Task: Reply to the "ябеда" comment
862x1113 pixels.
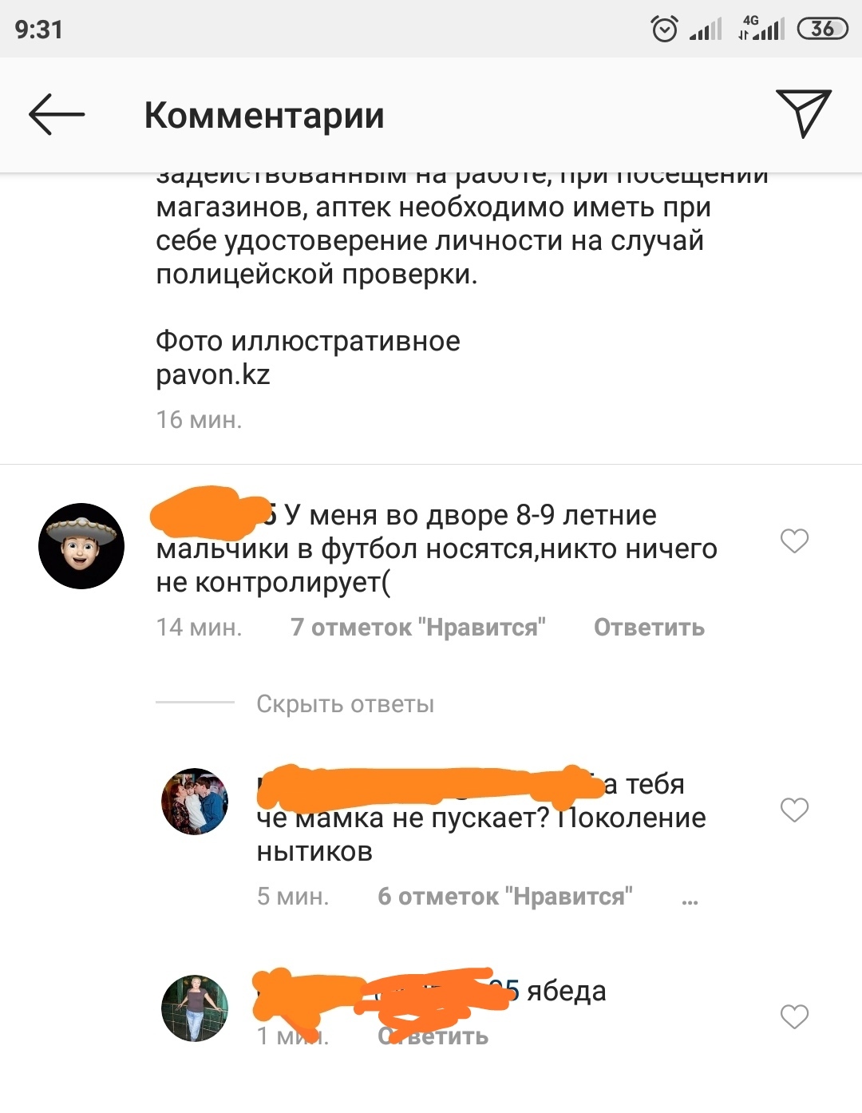Action: 433,1036
